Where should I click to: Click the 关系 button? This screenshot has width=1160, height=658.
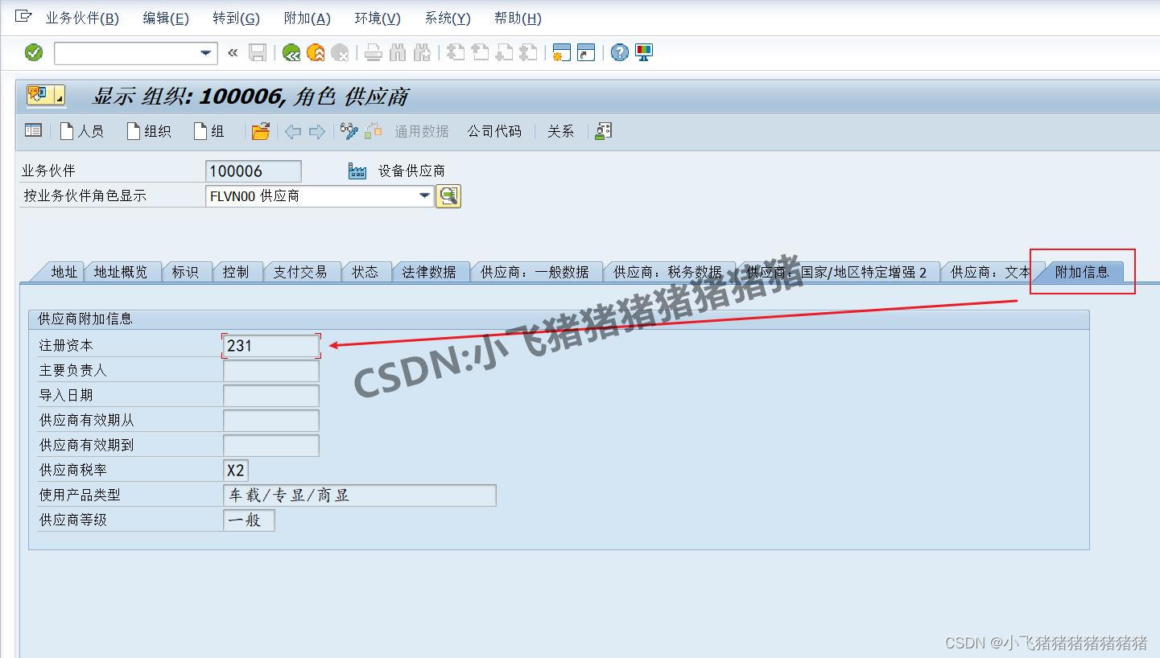point(560,131)
